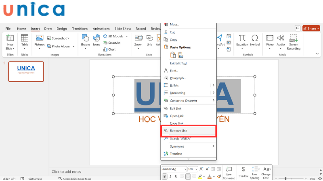Screen dimensions: 323x181
Task: Open font color dropdown arrow
Action: [214, 177]
